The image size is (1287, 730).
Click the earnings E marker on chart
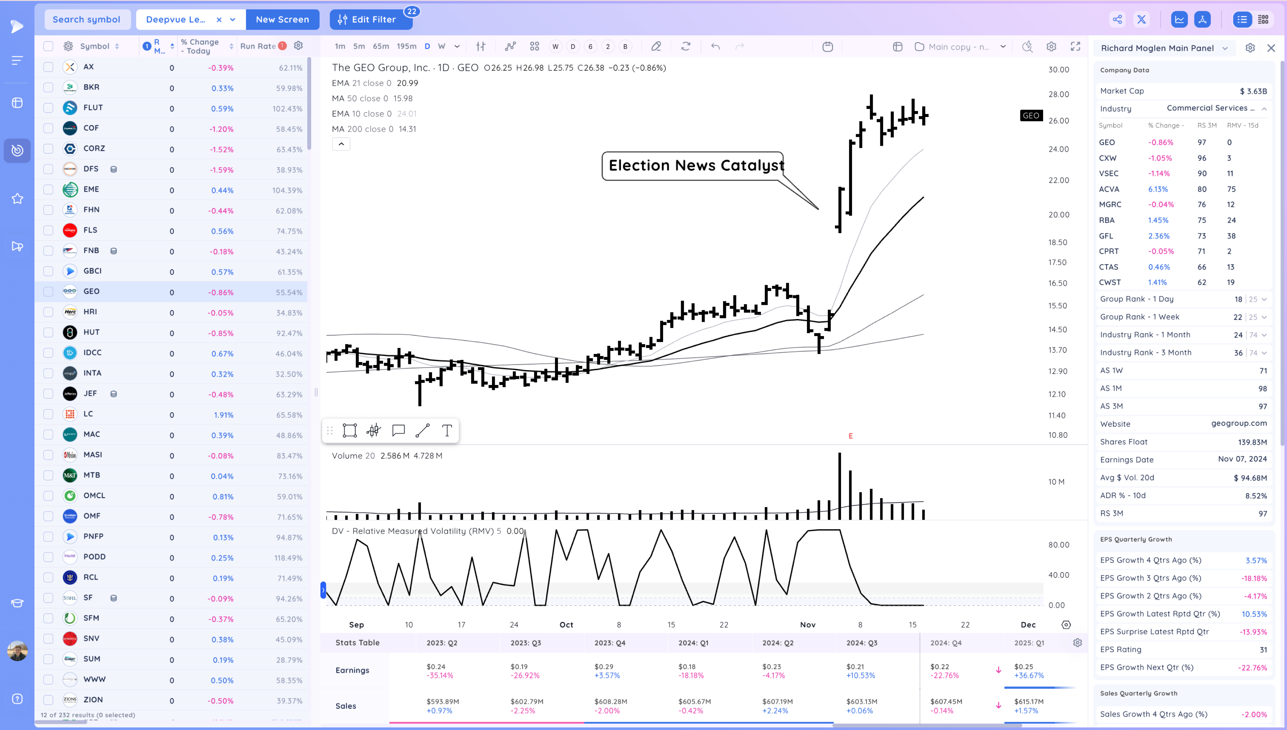pyautogui.click(x=851, y=436)
